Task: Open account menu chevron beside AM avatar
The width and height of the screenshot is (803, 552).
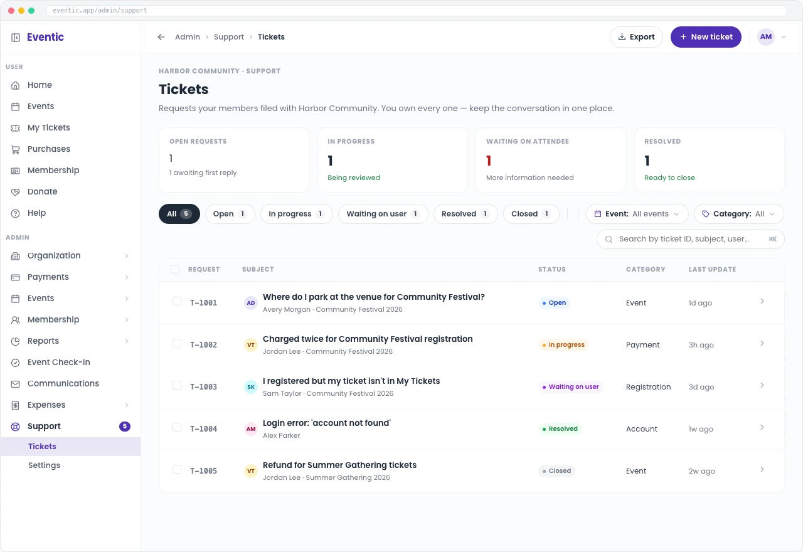Action: 784,37
